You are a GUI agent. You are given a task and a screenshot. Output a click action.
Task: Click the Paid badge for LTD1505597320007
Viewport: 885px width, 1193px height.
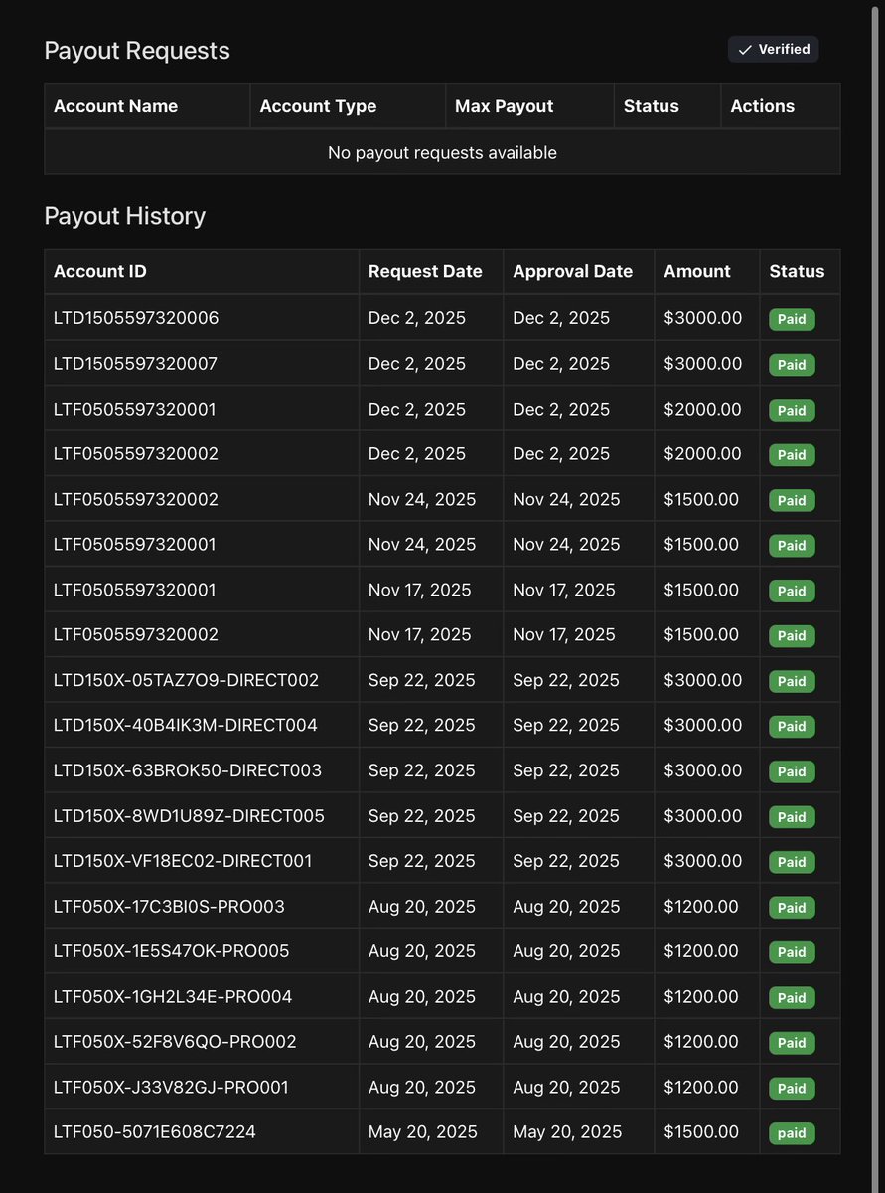tap(792, 365)
